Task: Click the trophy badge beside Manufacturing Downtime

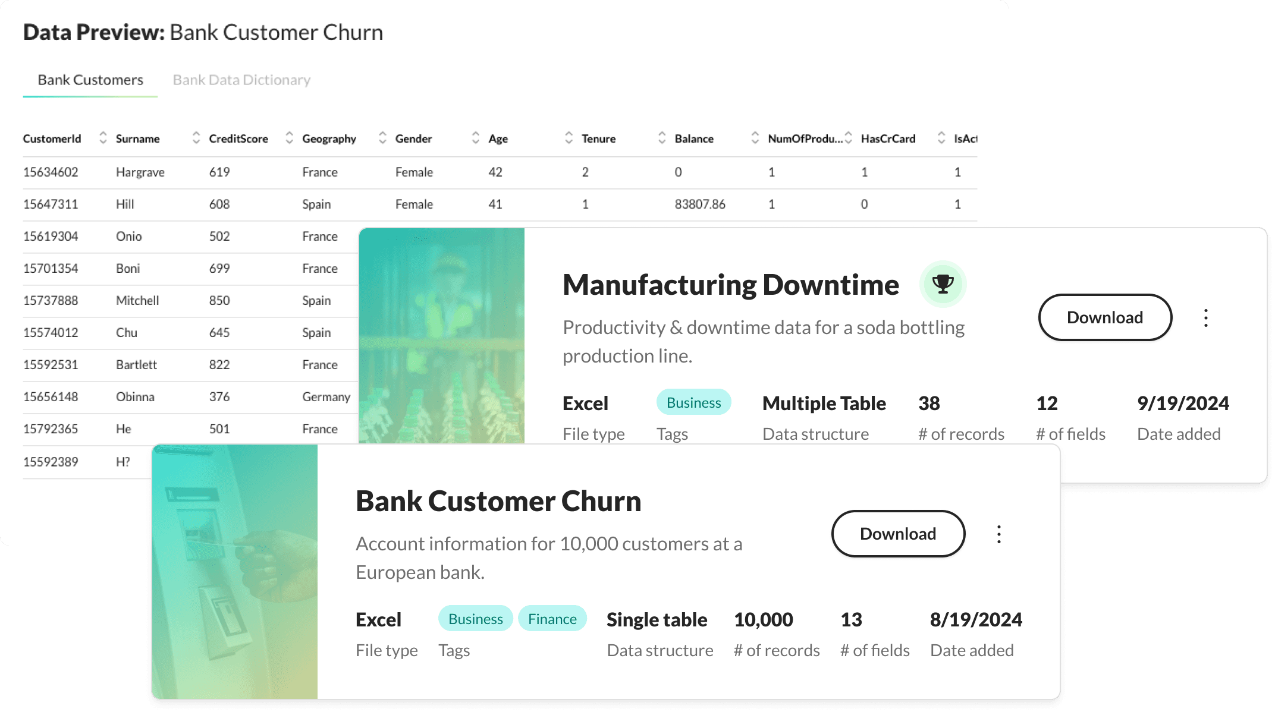Action: pyautogui.click(x=943, y=283)
